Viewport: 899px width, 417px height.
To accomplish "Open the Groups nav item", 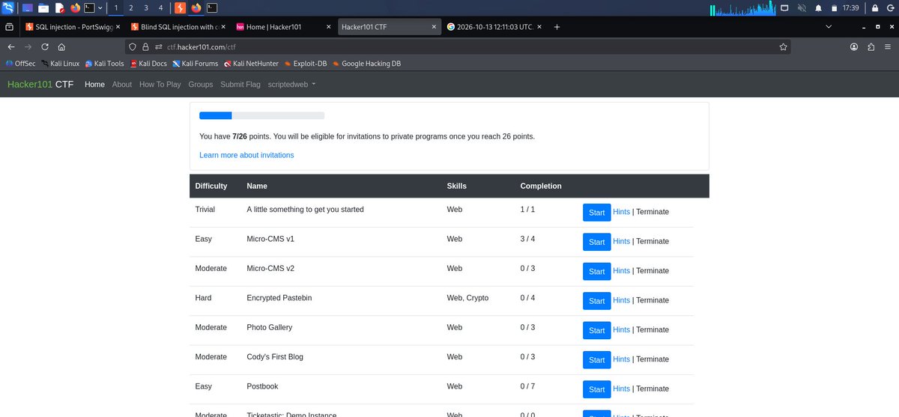I will 201,85.
